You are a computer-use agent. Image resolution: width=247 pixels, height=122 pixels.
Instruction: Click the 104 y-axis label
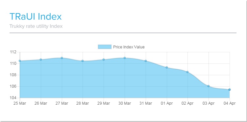[13, 98]
